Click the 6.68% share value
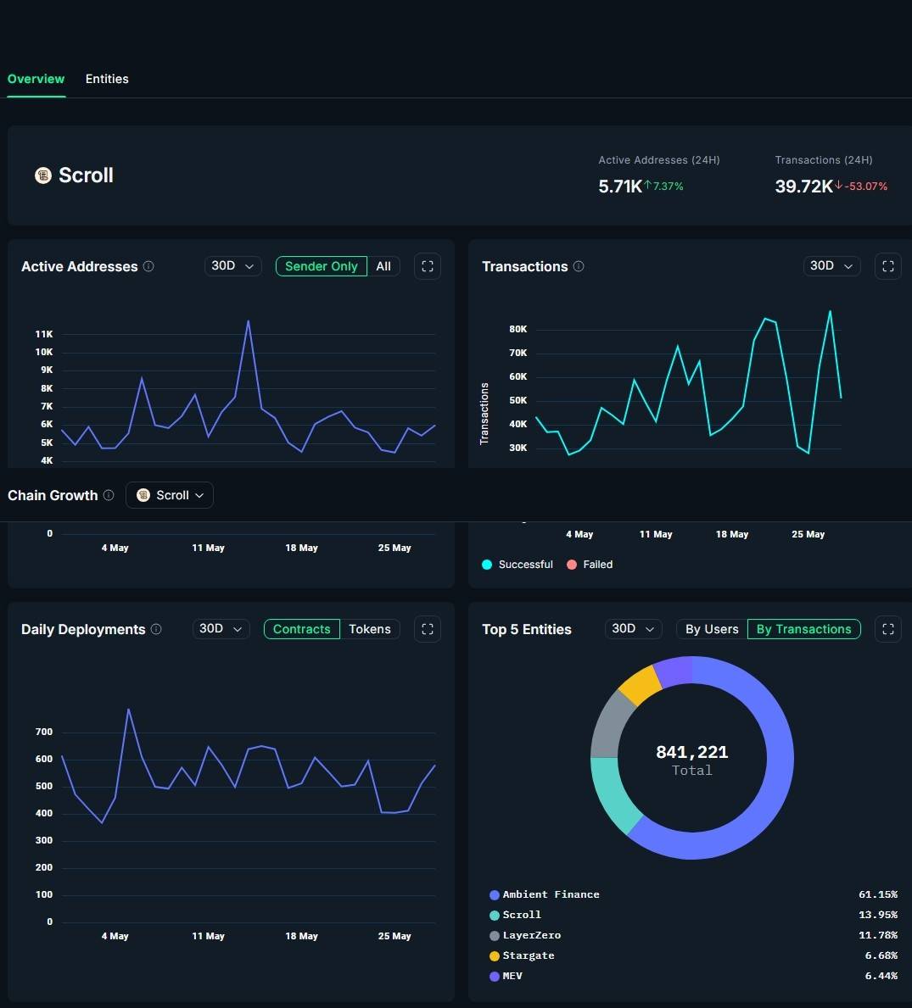 [881, 955]
